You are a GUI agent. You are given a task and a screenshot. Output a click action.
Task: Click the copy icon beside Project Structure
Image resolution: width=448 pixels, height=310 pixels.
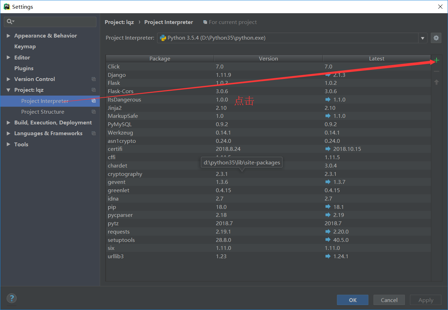click(x=93, y=112)
